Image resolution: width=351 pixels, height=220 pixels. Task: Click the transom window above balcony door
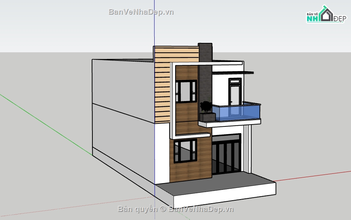click(x=235, y=81)
